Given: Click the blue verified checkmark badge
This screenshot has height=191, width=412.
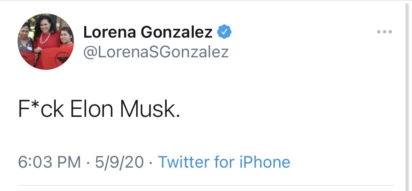Looking at the screenshot, I should [224, 33].
